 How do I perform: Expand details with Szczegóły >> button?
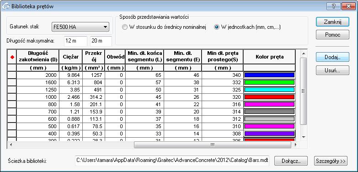pos(331,161)
